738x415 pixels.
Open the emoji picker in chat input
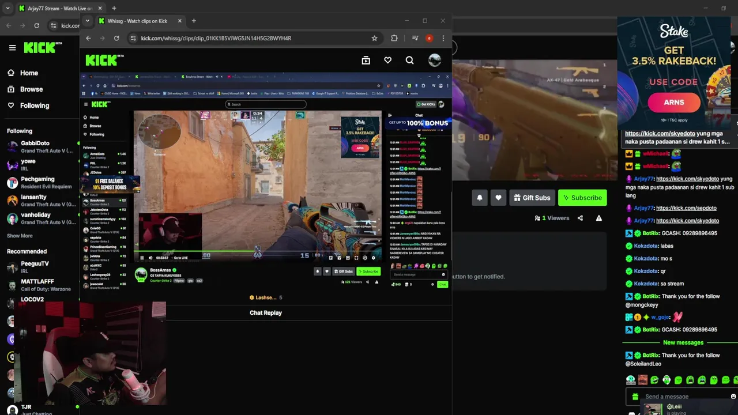[x=733, y=397]
